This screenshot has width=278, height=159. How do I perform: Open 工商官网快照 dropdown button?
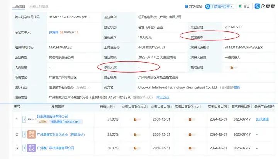[219, 7]
